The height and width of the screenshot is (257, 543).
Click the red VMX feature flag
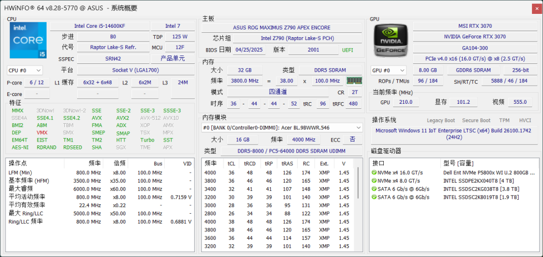click(x=42, y=133)
